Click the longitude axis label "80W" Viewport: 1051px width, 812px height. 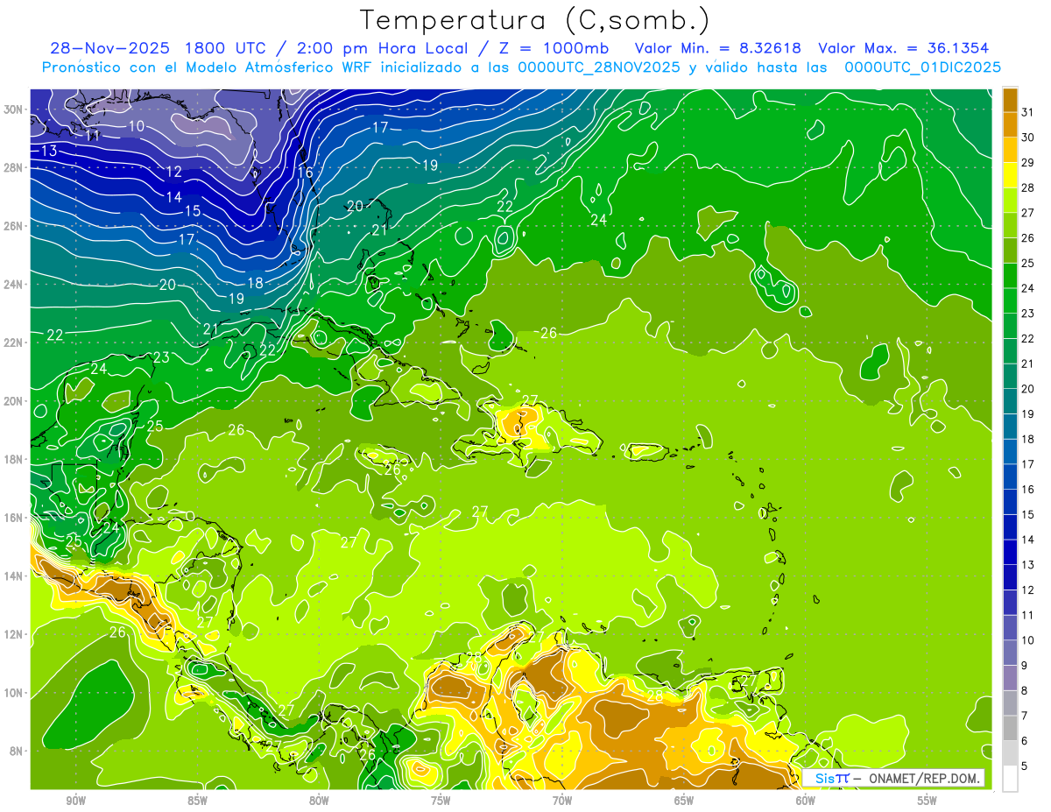(319, 801)
